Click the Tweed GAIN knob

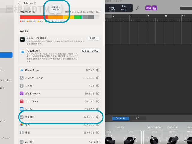(109, 140)
